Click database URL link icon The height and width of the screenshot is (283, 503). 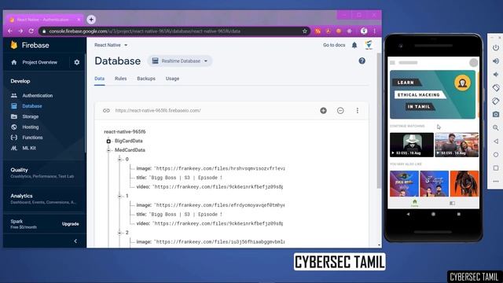click(106, 110)
